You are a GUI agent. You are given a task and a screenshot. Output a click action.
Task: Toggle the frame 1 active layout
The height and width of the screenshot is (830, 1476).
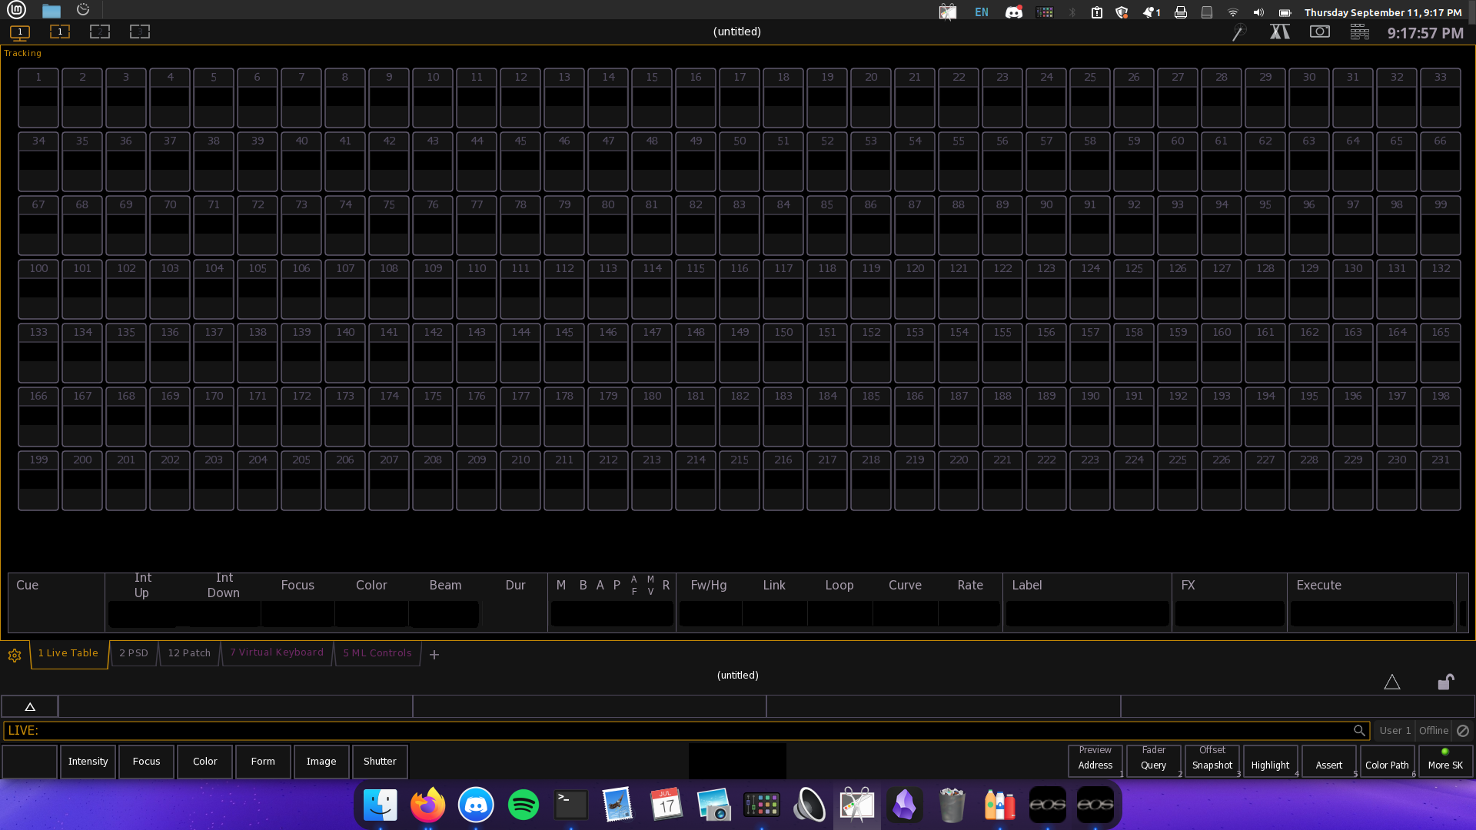[60, 32]
